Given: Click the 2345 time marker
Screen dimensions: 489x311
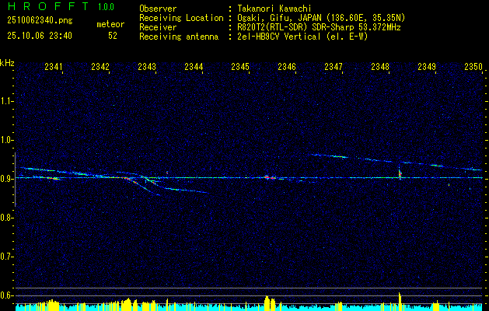Looking at the screenshot, I should 240,67.
